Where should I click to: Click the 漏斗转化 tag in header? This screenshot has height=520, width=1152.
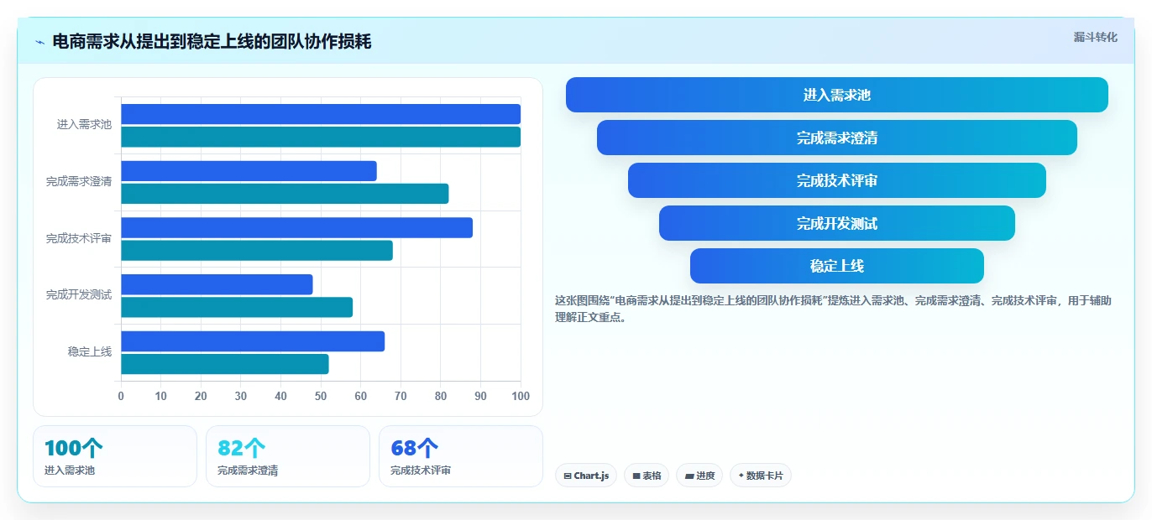pos(1096,38)
